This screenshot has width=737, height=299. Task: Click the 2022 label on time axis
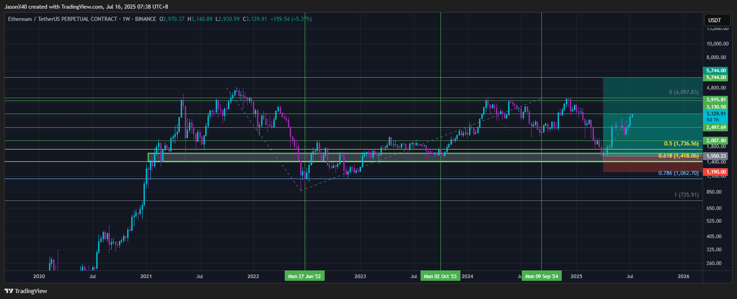coord(253,277)
